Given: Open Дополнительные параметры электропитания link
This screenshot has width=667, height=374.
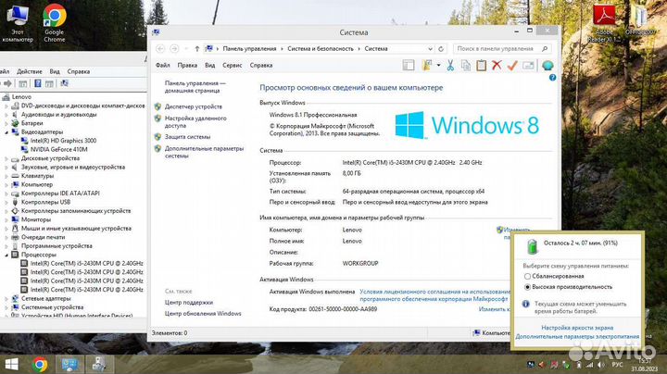Looking at the screenshot, I should point(577,337).
